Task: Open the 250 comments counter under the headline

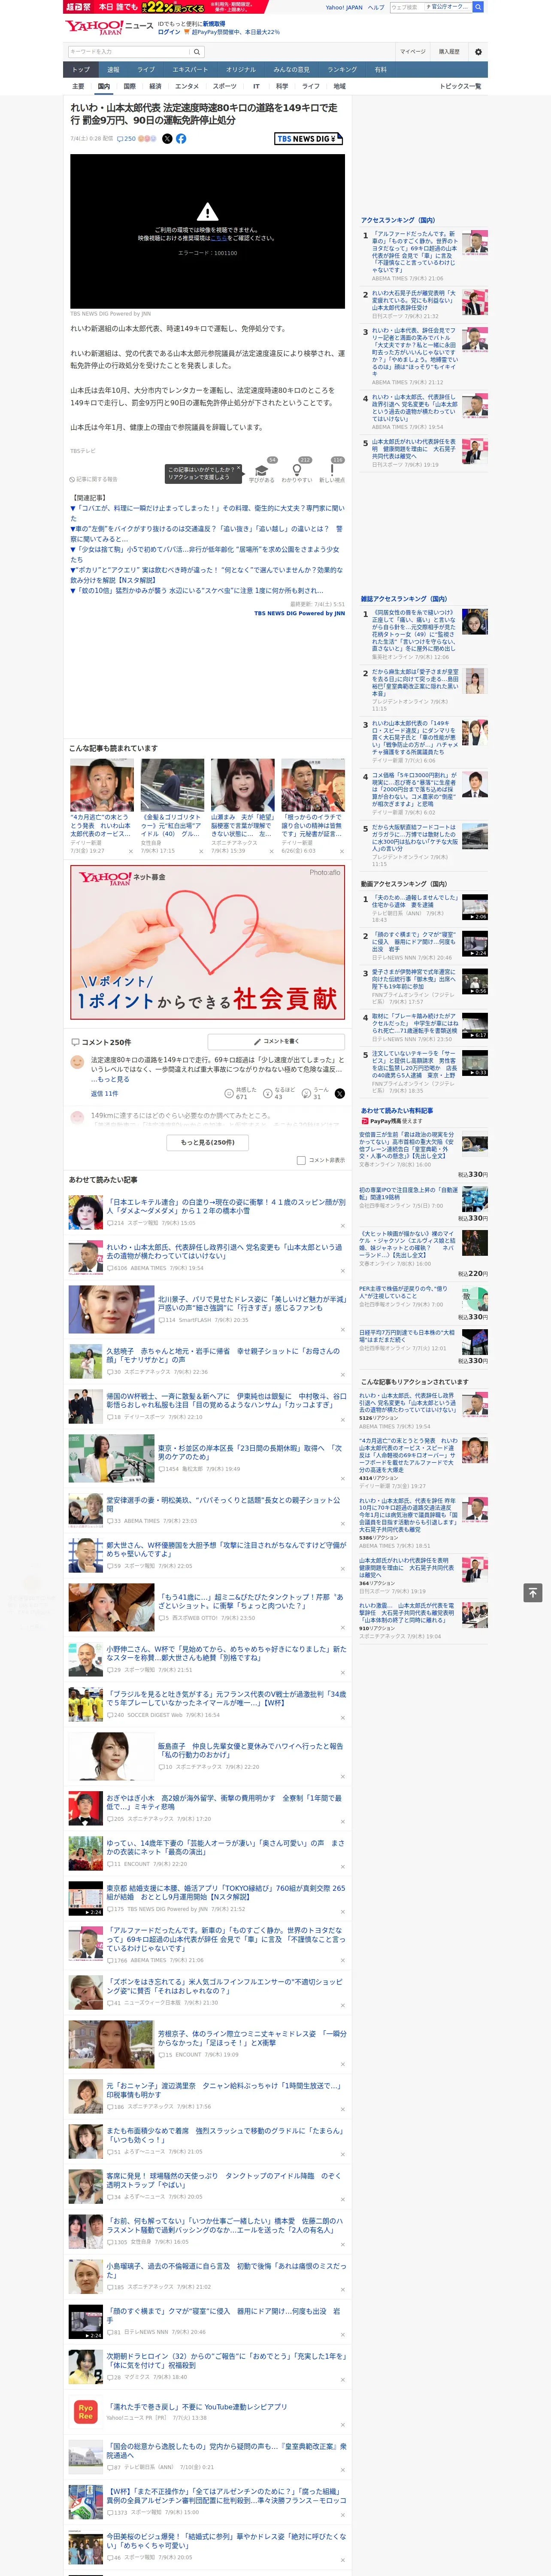Action: pyautogui.click(x=126, y=139)
